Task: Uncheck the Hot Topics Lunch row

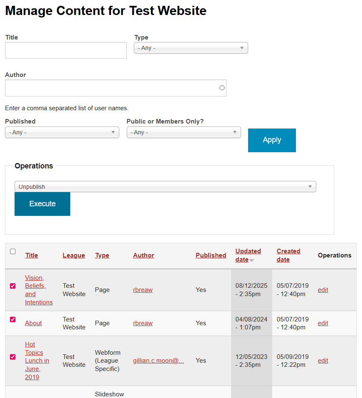Action: click(x=12, y=356)
